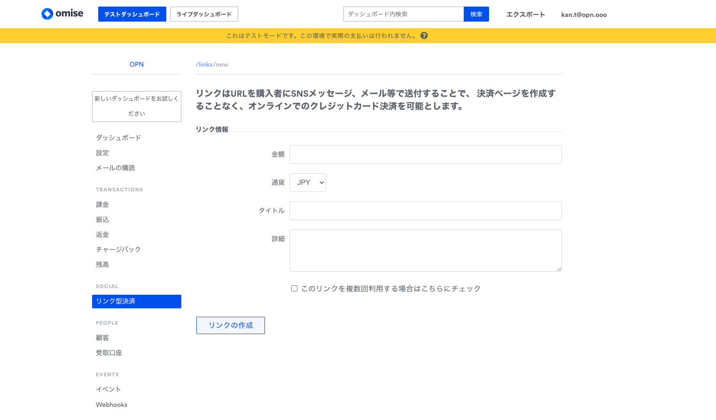Click the タイトル input field

(425, 211)
